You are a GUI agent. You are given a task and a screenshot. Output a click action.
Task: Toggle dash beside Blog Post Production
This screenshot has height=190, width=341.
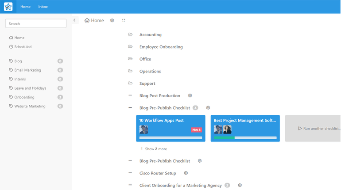tap(130, 95)
